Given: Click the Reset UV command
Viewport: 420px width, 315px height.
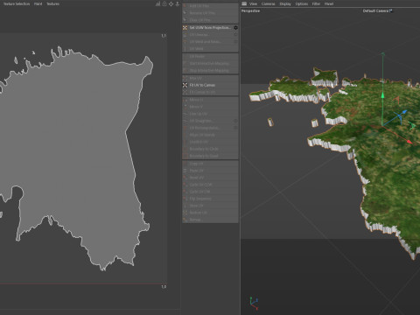Looking at the screenshot, I should click(210, 178).
